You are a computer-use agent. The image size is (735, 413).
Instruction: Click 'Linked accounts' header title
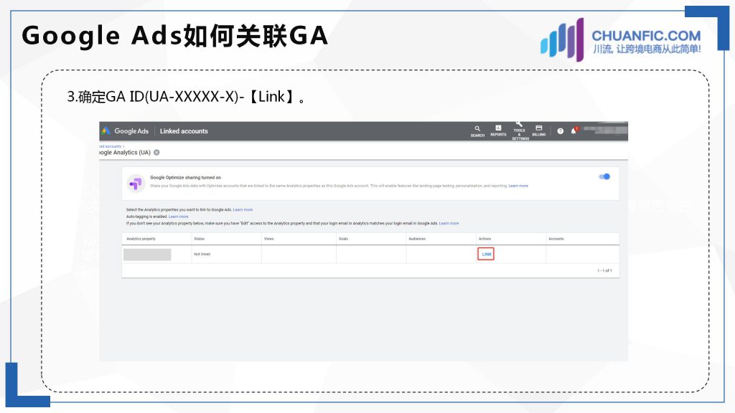[x=184, y=131]
